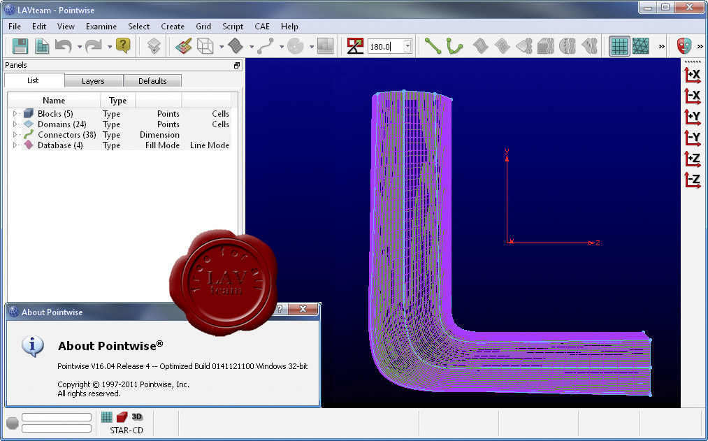The width and height of the screenshot is (708, 441).
Task: Click the block mesh wrench icon
Action: (x=546, y=46)
